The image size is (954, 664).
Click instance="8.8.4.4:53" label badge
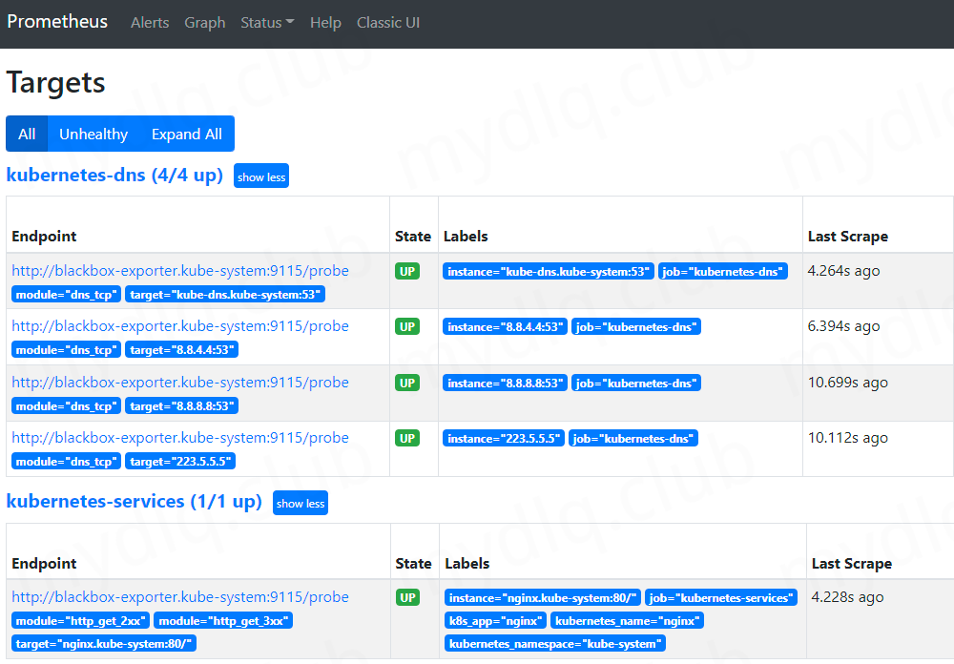505,327
